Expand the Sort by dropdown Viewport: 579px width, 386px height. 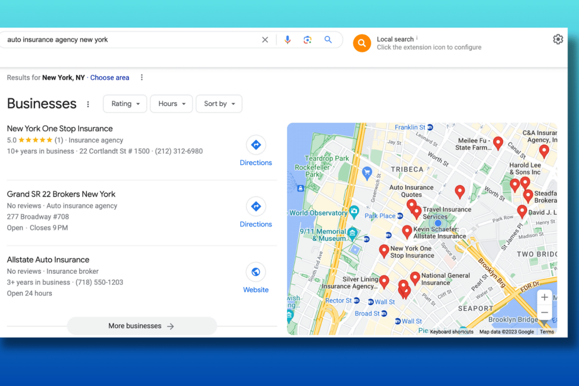(219, 104)
